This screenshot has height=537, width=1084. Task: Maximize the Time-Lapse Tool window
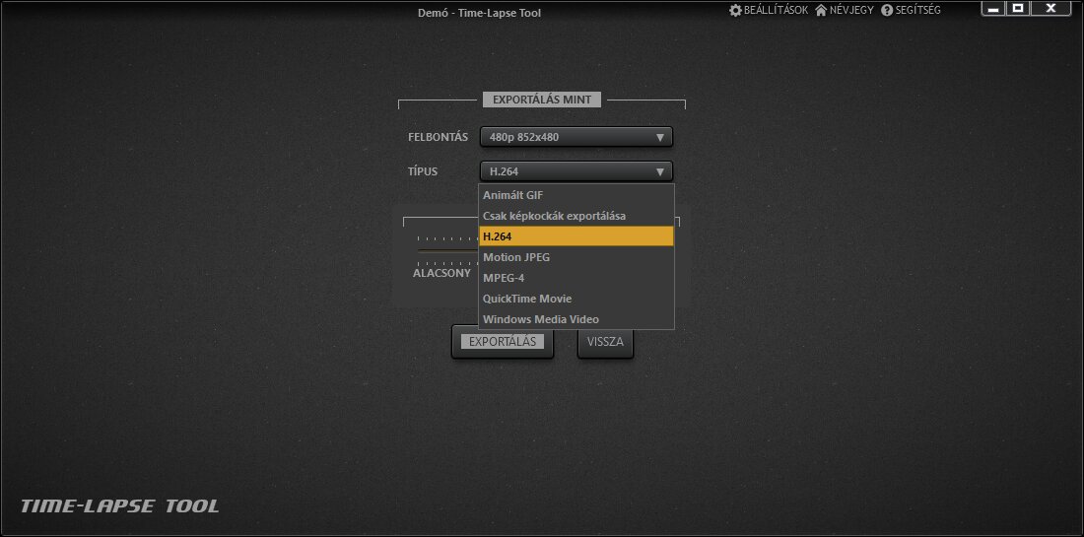pos(1019,9)
